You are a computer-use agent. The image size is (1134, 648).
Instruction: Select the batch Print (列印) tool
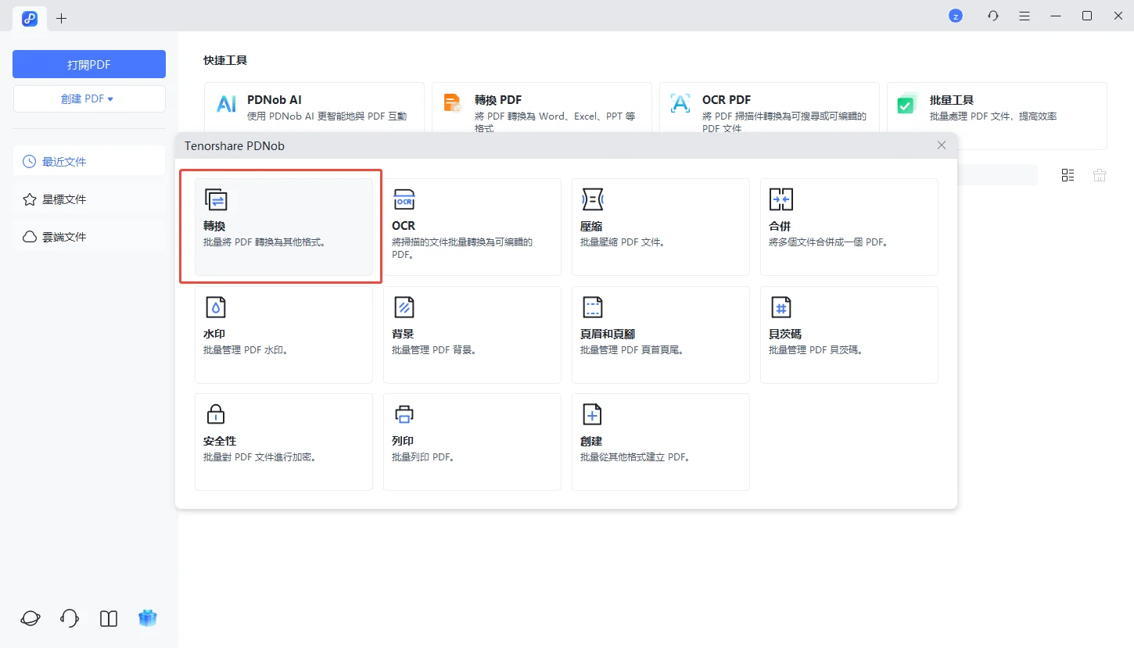click(472, 442)
